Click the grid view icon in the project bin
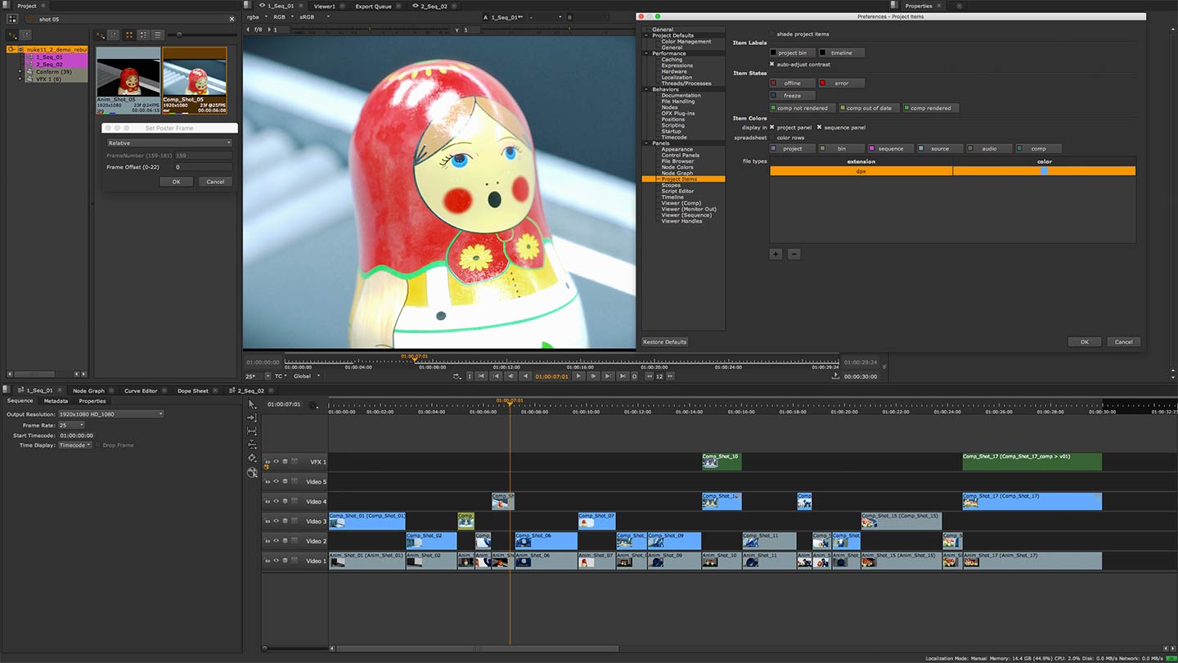This screenshot has height=663, width=1178. [x=129, y=35]
